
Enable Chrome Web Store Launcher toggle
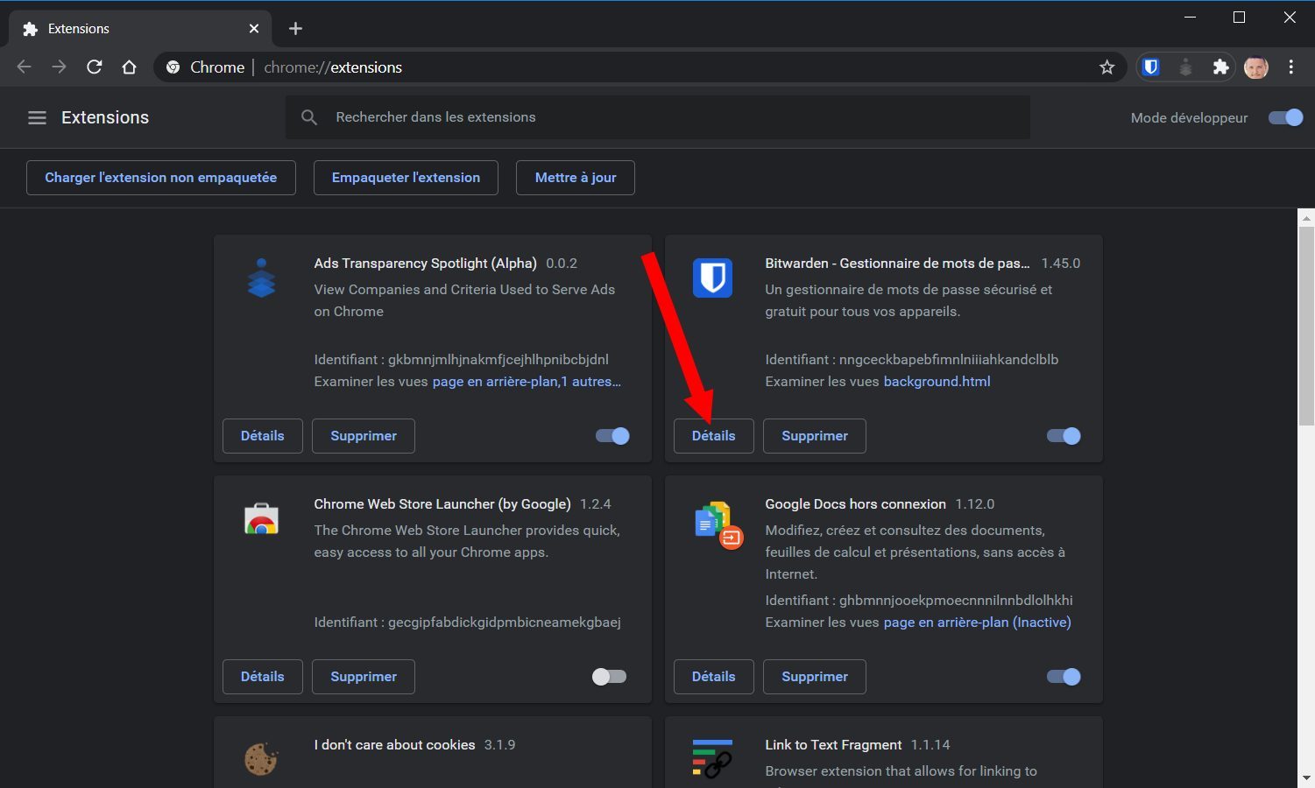pyautogui.click(x=609, y=677)
